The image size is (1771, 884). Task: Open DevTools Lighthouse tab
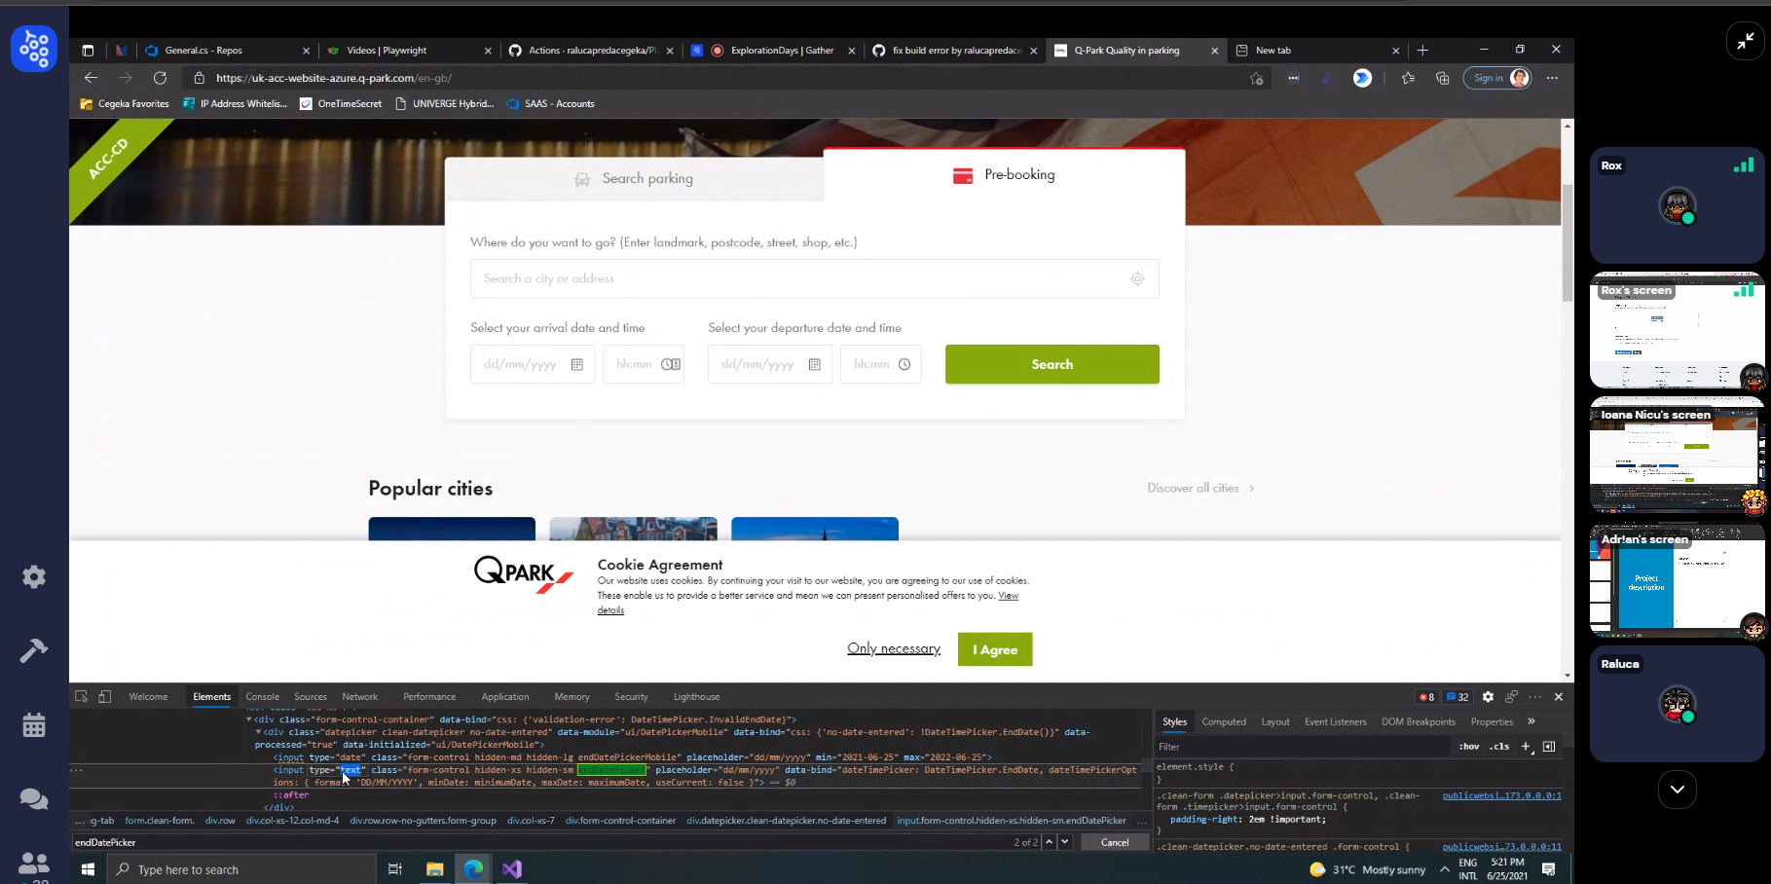click(696, 696)
